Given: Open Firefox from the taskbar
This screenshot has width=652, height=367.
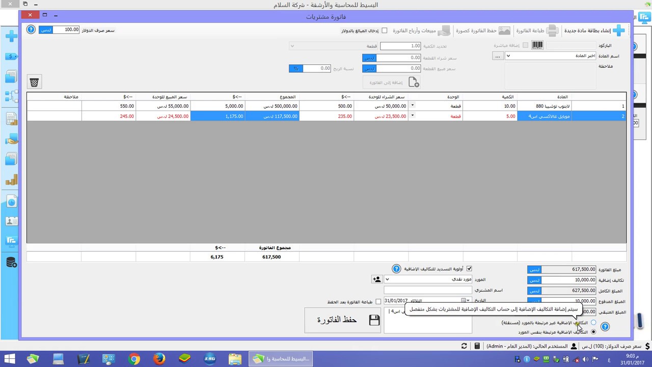Looking at the screenshot, I should pos(159,359).
